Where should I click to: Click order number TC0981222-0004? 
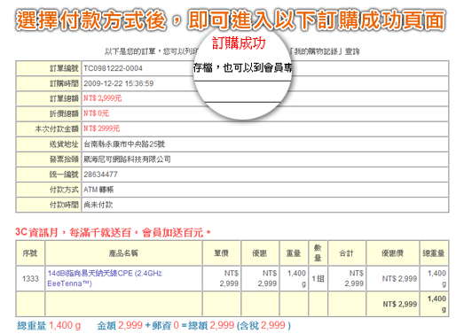point(113,68)
